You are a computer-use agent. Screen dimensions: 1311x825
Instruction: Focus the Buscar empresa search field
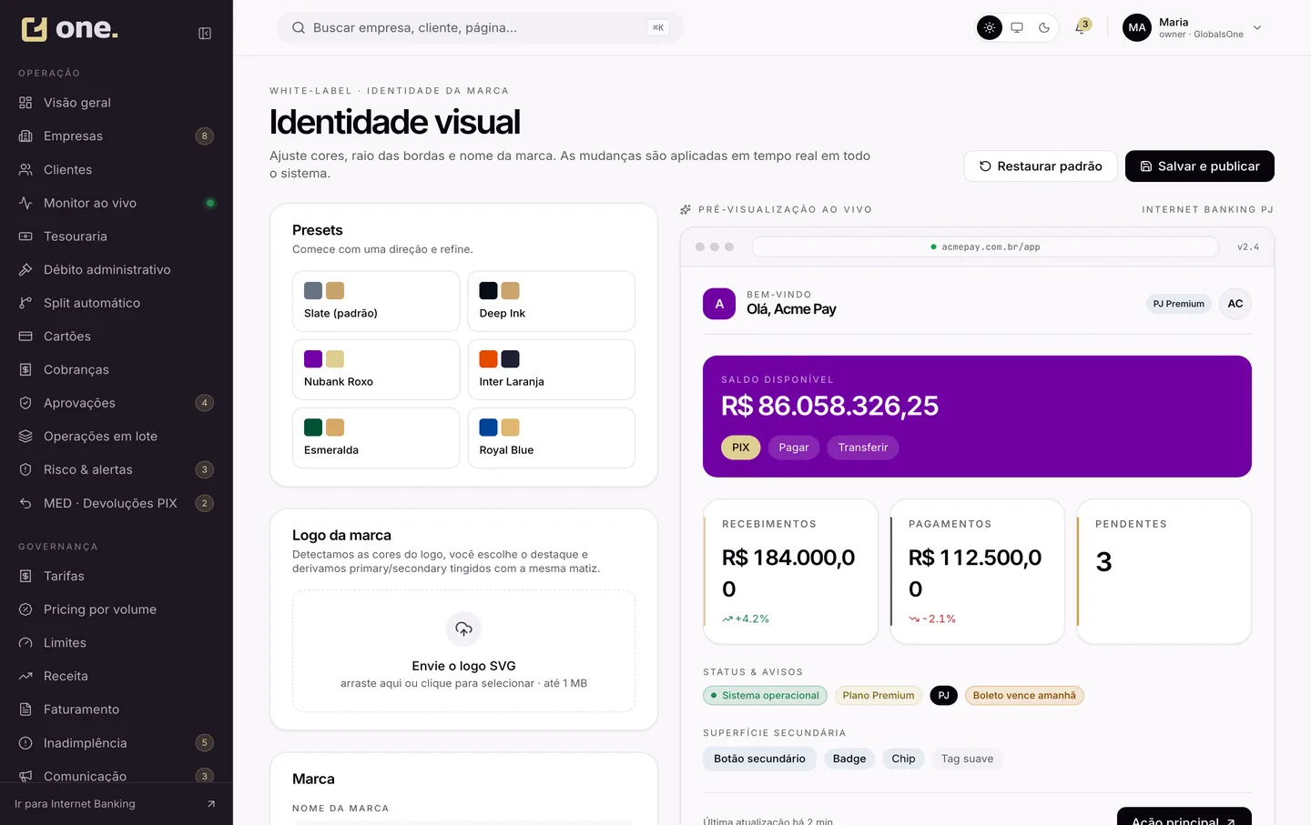[x=480, y=27]
